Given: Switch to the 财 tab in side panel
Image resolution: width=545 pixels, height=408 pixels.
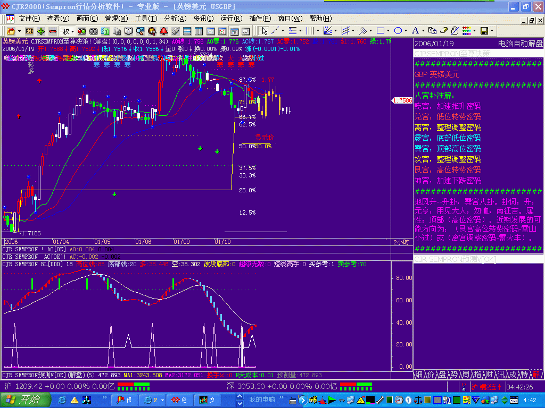Looking at the screenshot, I should tap(490, 375).
